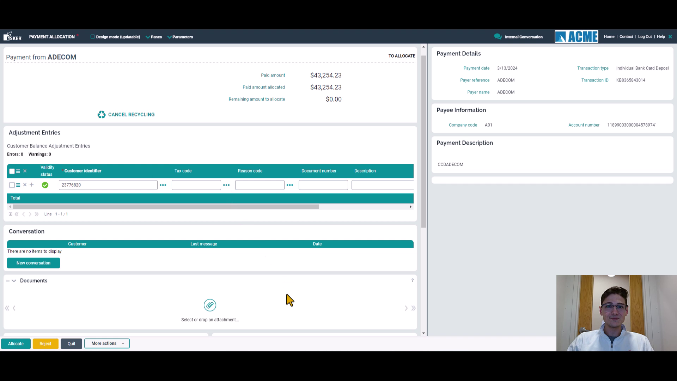Expand the Parameters dropdown
The width and height of the screenshot is (677, 381).
click(x=180, y=37)
